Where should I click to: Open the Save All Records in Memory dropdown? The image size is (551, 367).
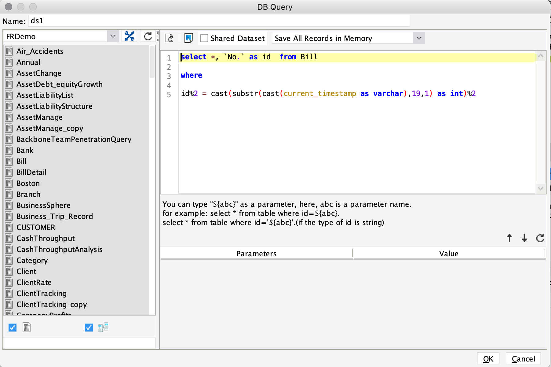pos(418,38)
